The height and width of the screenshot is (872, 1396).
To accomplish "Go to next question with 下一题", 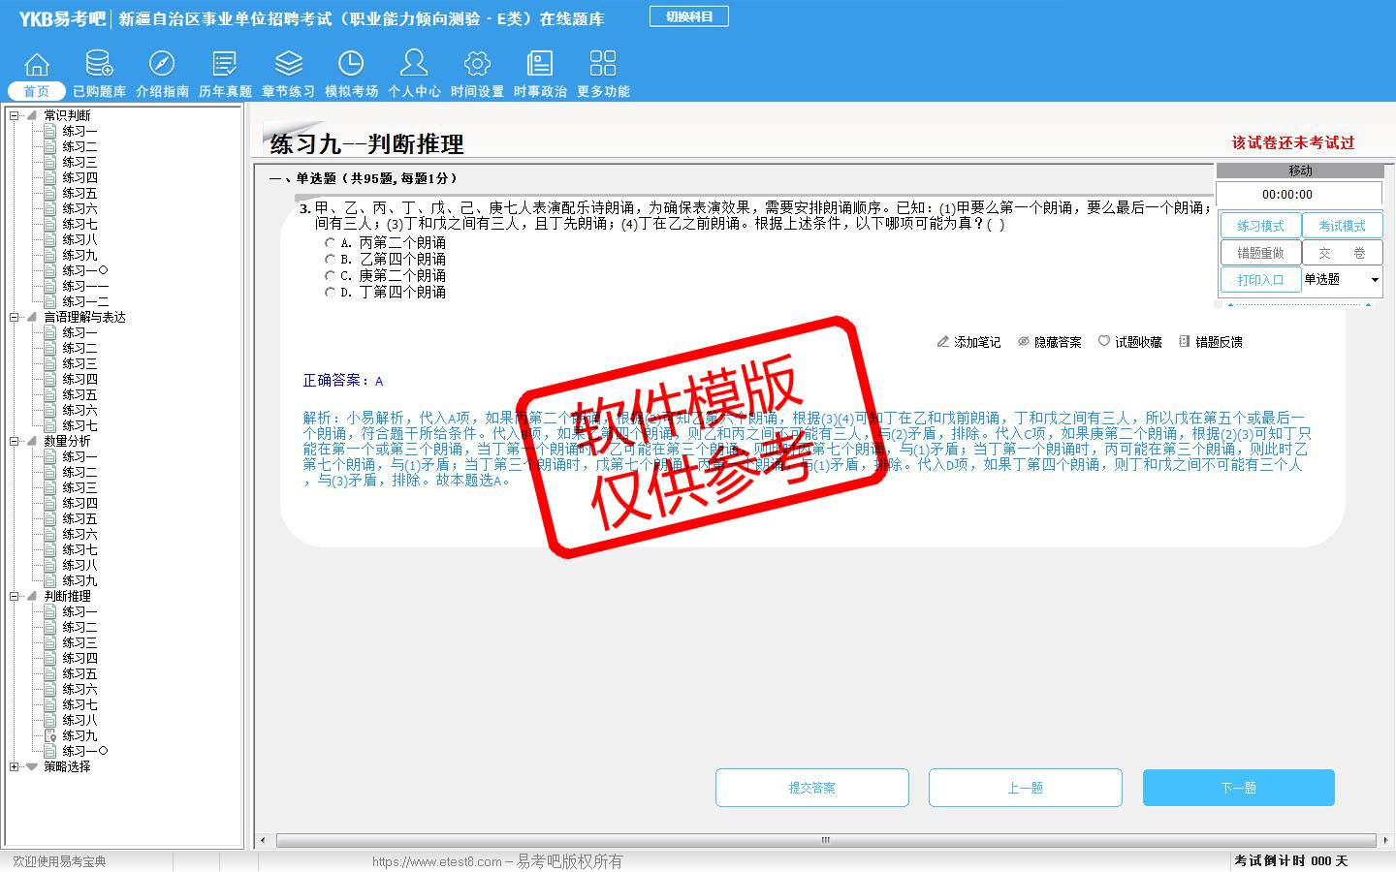I will (1238, 788).
